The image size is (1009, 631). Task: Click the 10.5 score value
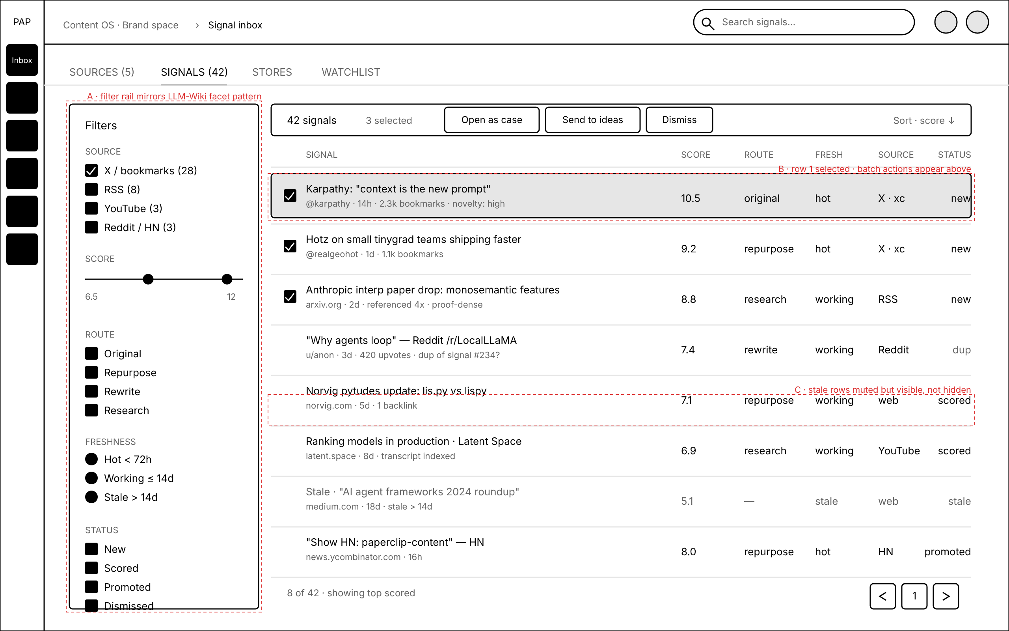click(691, 199)
